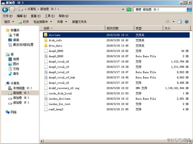Screen dimensions: 193x144
Task: Open the 组织 dropdown menu
Action: [9, 22]
